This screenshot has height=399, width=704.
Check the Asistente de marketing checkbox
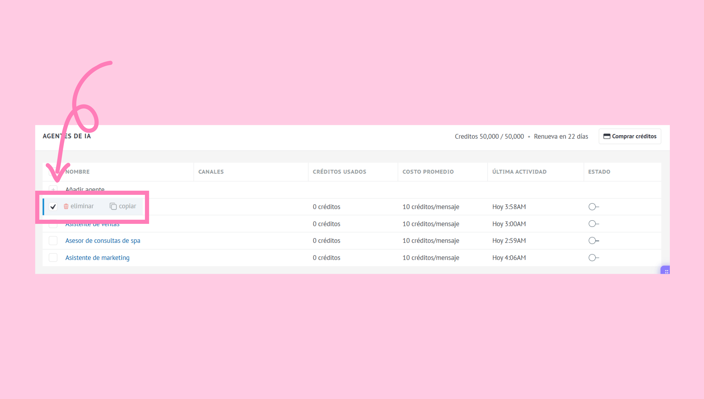[53, 258]
